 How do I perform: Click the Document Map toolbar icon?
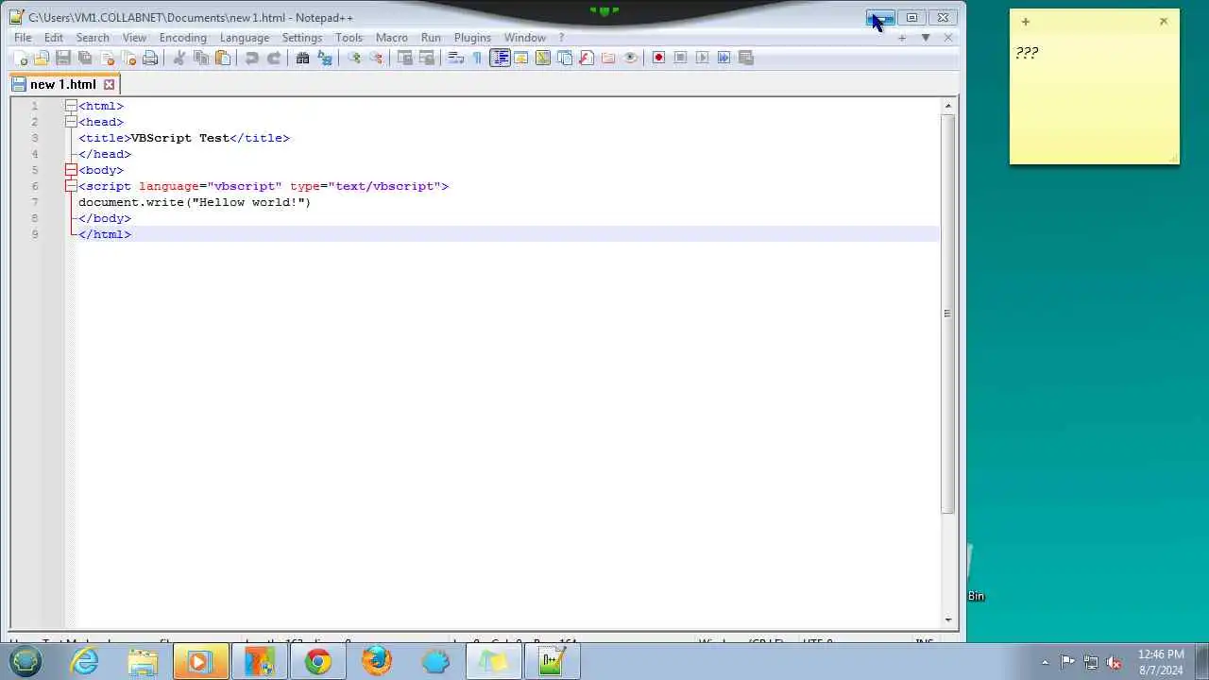tap(542, 58)
